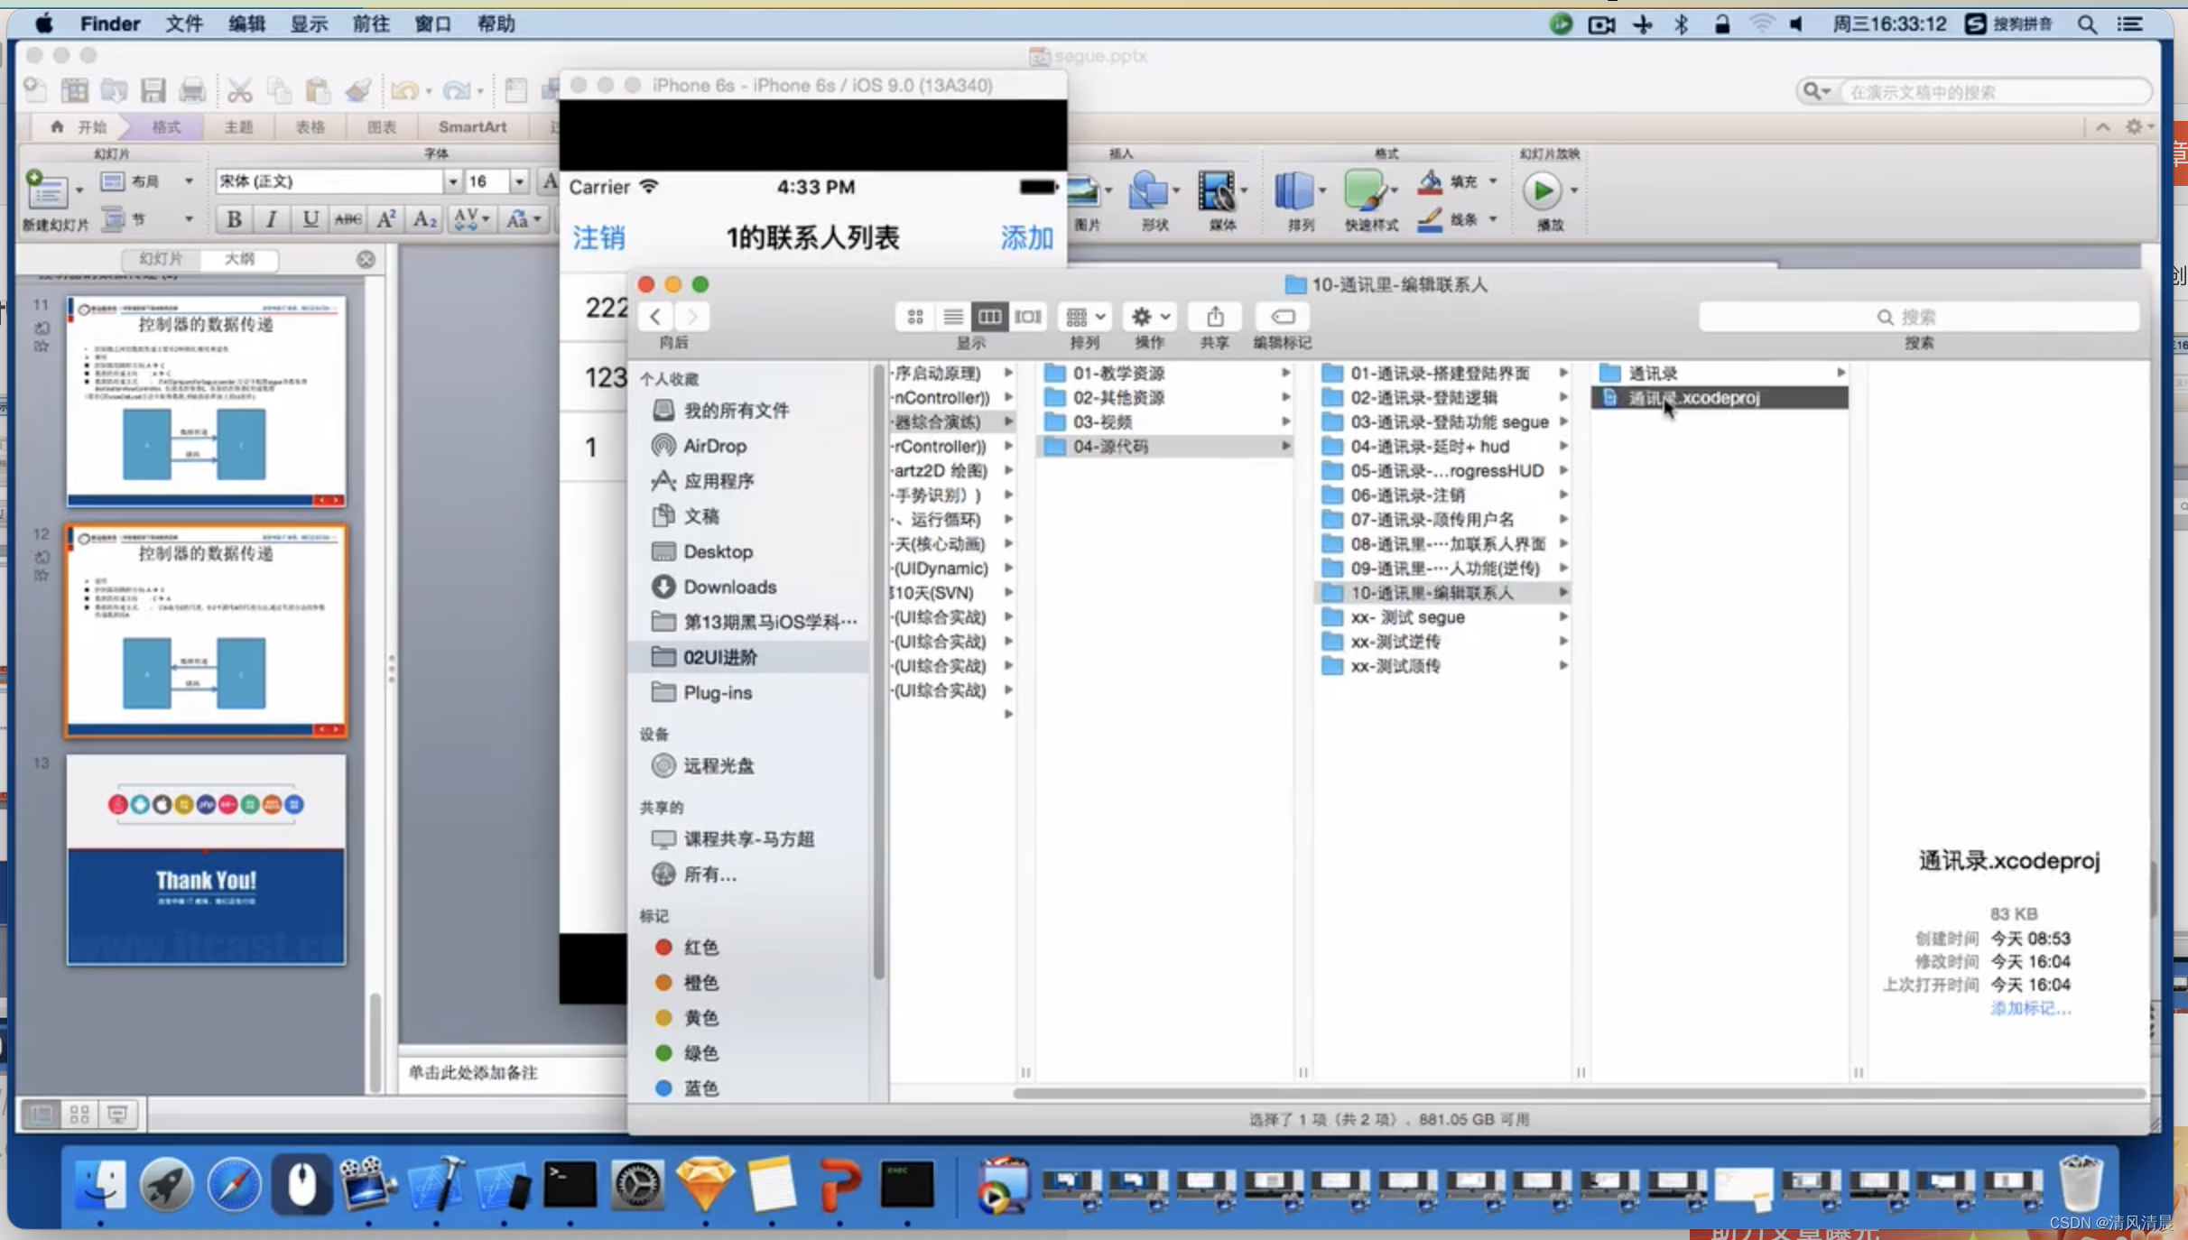The height and width of the screenshot is (1240, 2188).
Task: Click the Finder search field
Action: 1919,317
